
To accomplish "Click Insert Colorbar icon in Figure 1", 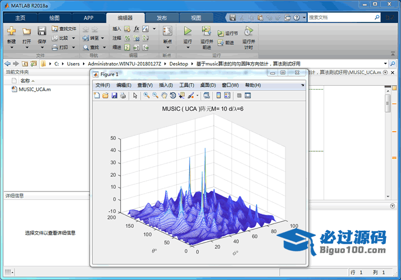I will click(x=219, y=95).
